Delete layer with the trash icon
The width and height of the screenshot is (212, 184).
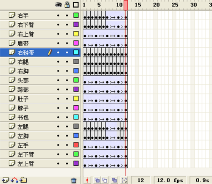coord(74,180)
